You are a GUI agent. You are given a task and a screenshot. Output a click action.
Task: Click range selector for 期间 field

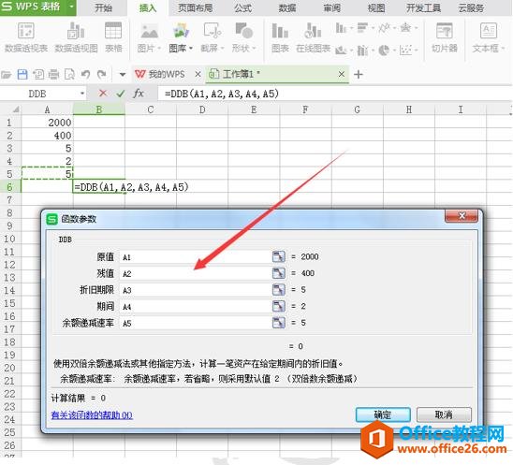tap(278, 306)
